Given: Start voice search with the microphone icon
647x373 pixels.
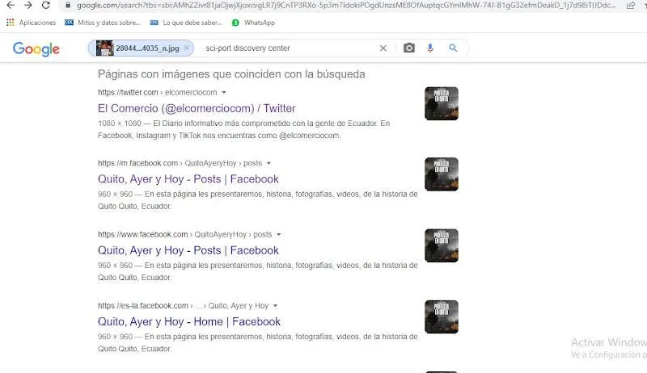Looking at the screenshot, I should tap(430, 48).
